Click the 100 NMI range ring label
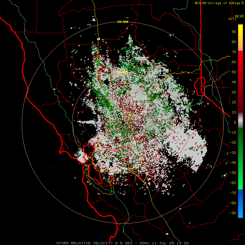The width and height of the screenshot is (245, 245). click(122, 22)
